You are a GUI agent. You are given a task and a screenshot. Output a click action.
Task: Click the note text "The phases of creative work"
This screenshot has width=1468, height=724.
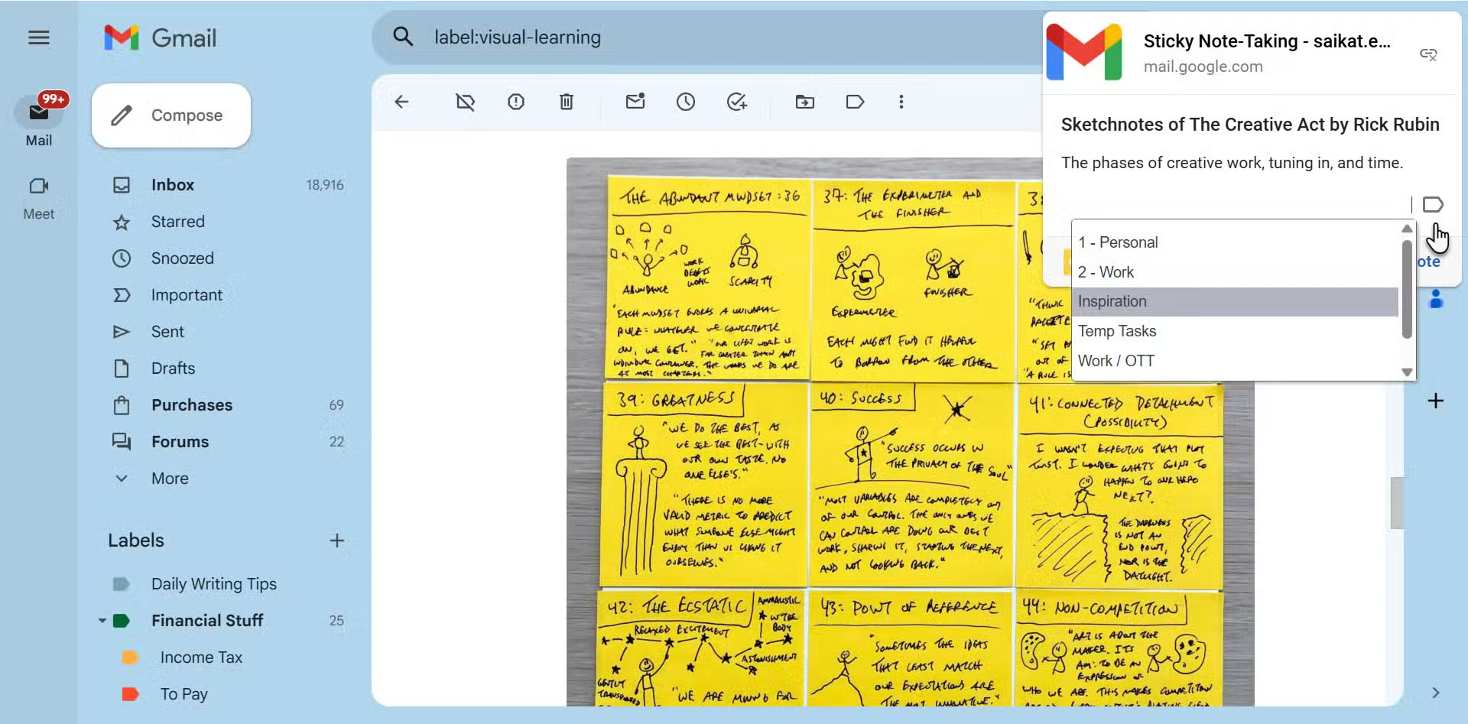[1232, 163]
